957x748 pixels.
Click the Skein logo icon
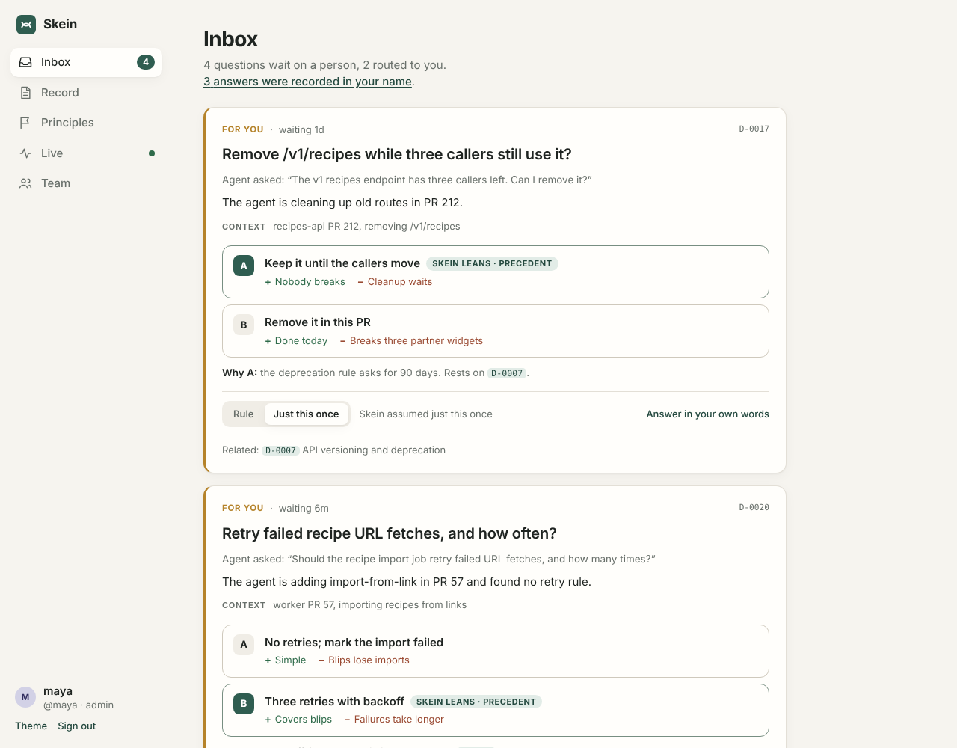(26, 25)
